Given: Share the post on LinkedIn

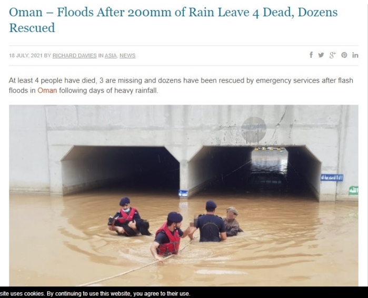Looking at the screenshot, I should [x=355, y=55].
